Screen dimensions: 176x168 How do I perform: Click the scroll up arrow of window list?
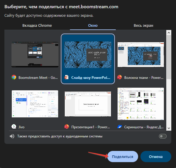pyautogui.click(x=169, y=33)
